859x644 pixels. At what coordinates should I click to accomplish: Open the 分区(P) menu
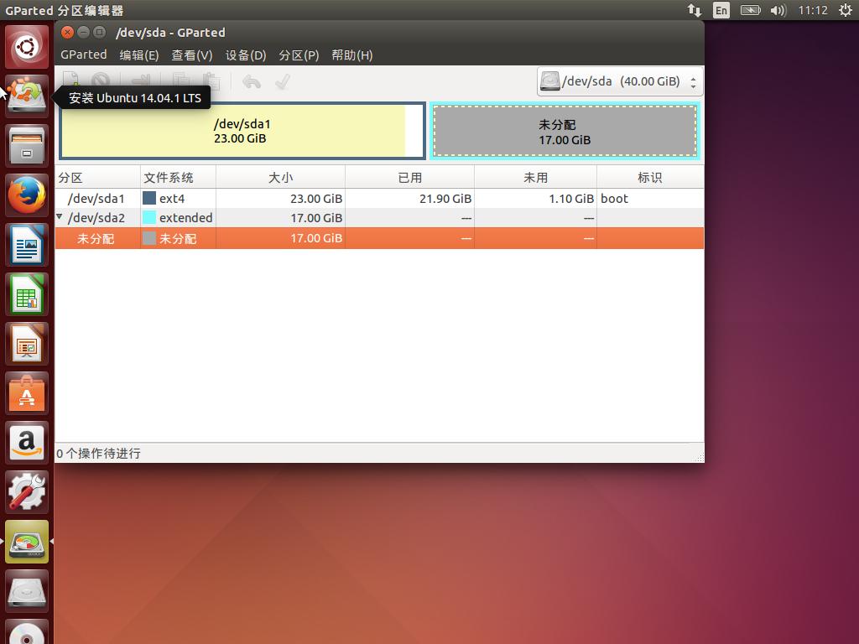tap(299, 55)
